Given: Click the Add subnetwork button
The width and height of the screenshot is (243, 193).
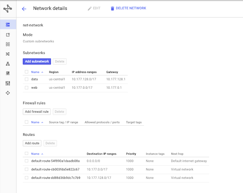Looking at the screenshot, I should coord(37,61).
